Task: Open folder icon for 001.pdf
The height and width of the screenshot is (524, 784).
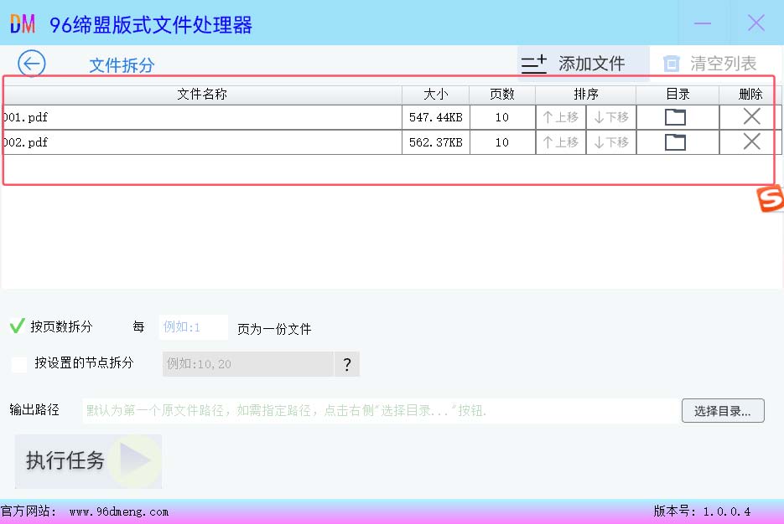Action: coord(675,117)
